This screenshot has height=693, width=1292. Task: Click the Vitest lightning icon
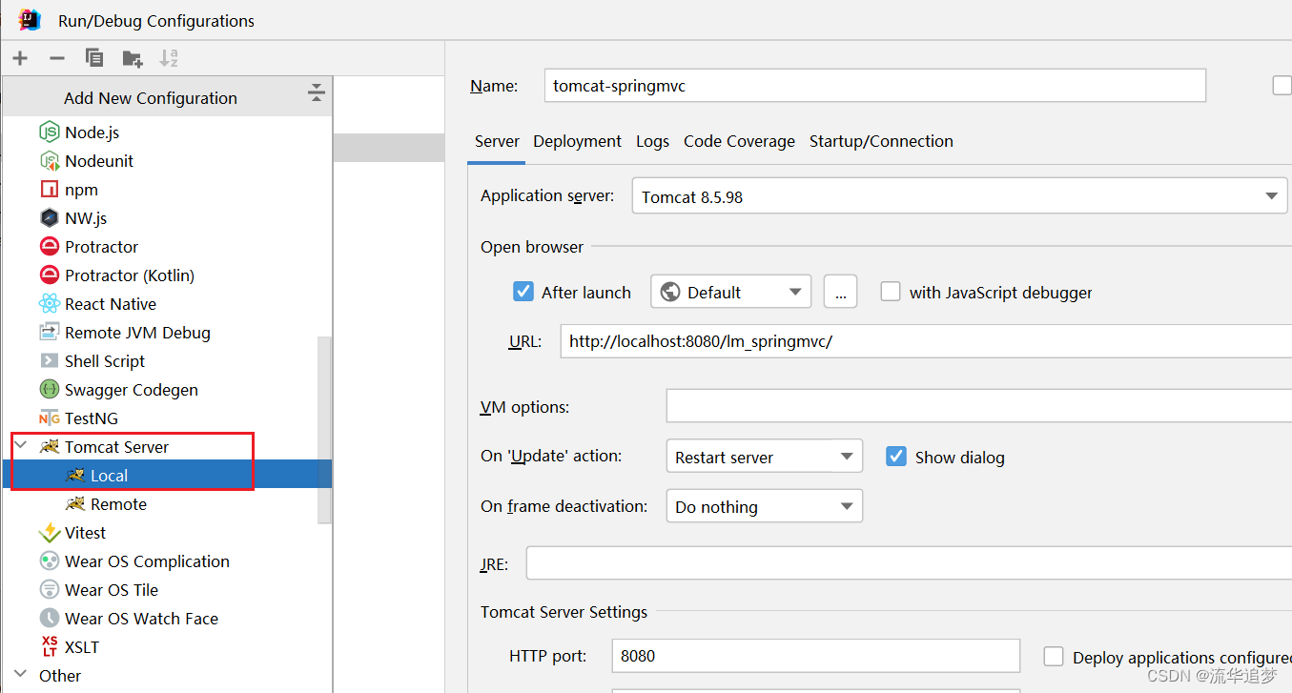pos(50,533)
